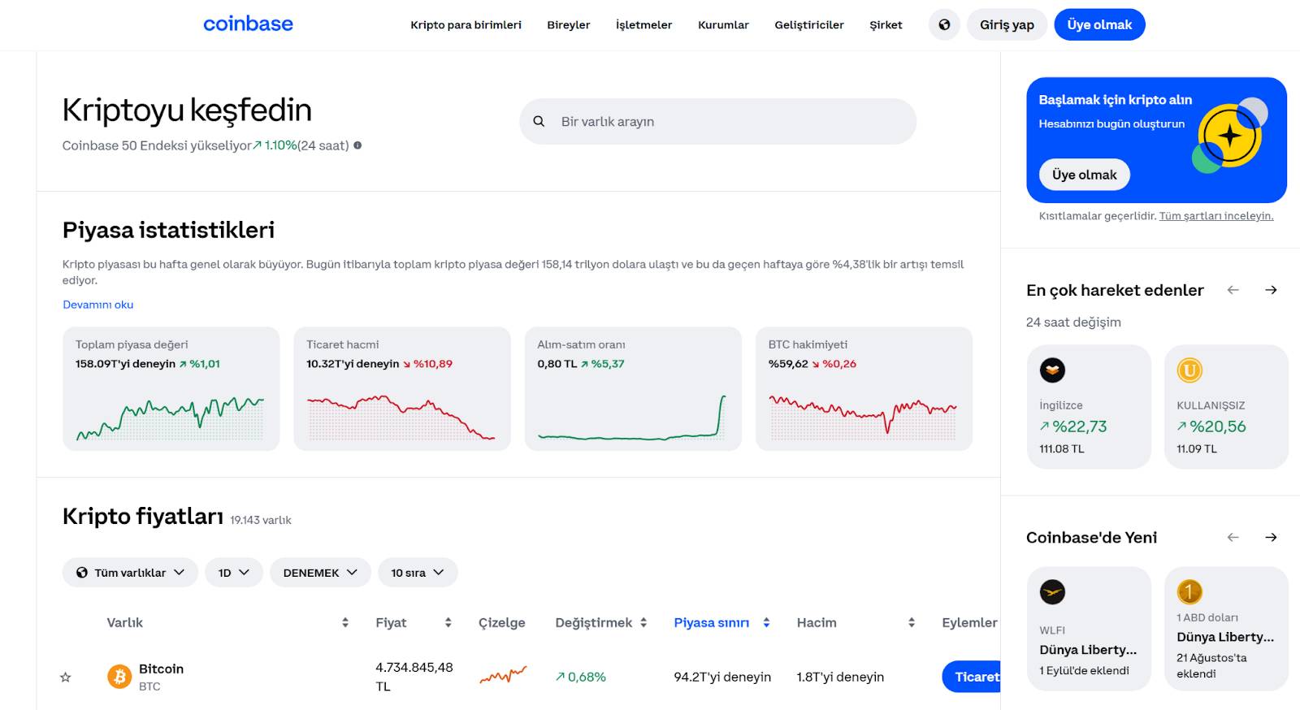Viewport: 1300px width, 710px height.
Task: Click Eylemler column header
Action: tap(969, 622)
